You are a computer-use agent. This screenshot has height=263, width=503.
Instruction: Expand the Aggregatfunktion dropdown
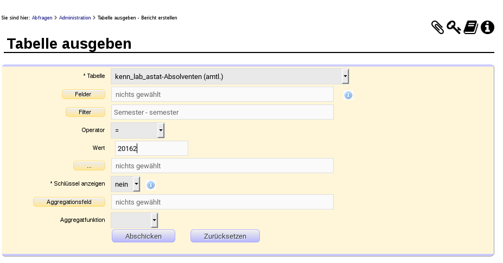(155, 220)
